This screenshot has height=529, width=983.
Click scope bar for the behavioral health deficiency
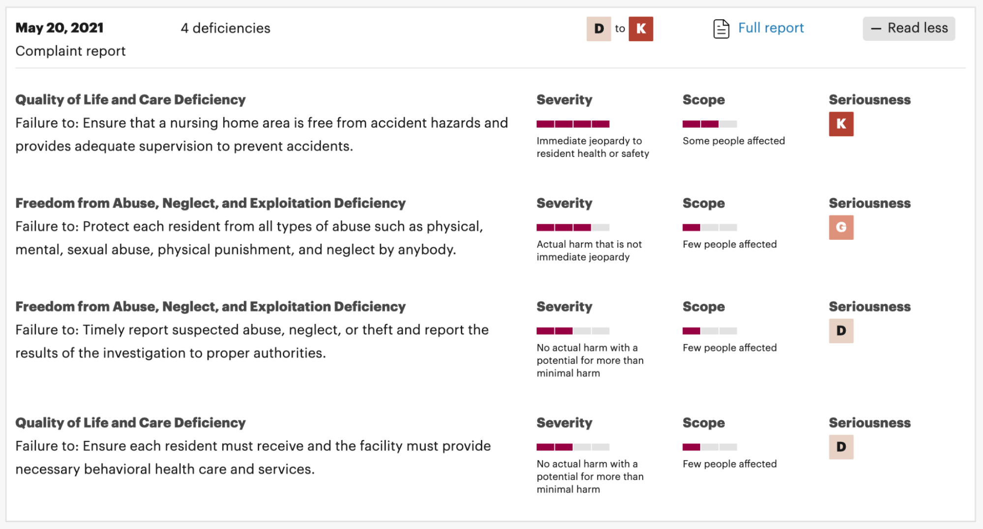tap(710, 447)
